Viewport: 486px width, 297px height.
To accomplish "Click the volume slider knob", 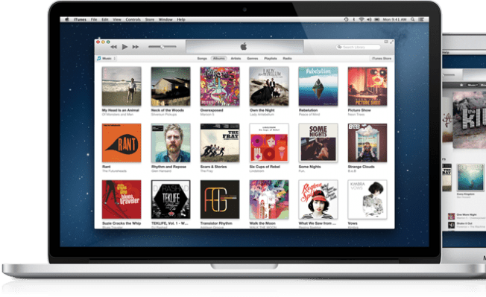I will (162, 47).
